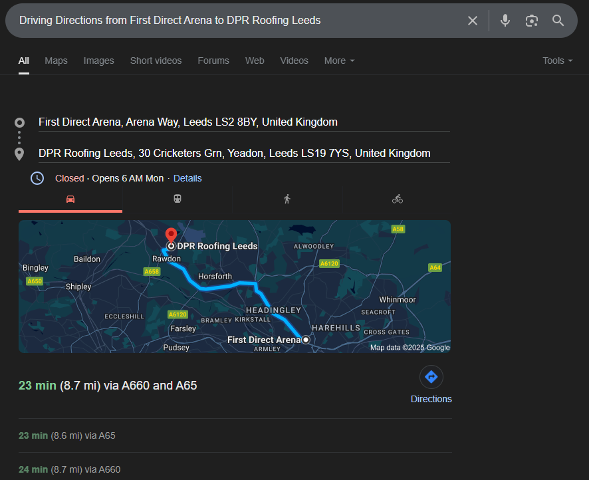This screenshot has height=480, width=589.
Task: Click the Baildon label on the map
Action: click(87, 259)
